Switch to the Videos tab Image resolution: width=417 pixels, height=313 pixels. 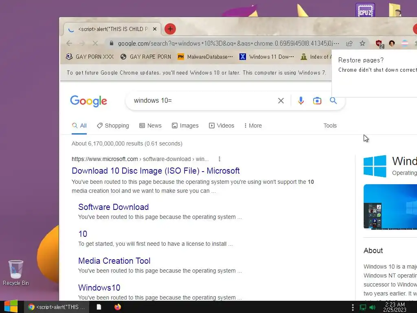click(x=222, y=126)
